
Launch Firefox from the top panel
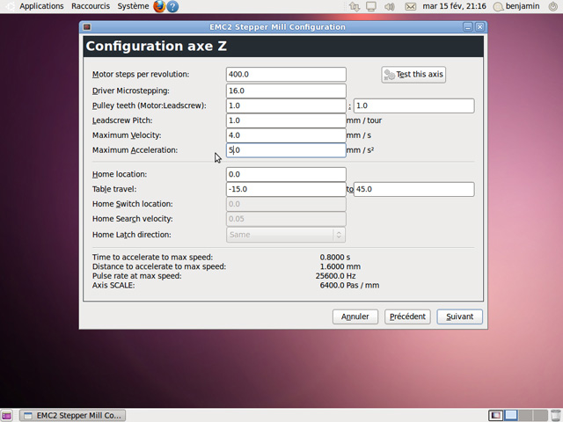[x=159, y=6]
